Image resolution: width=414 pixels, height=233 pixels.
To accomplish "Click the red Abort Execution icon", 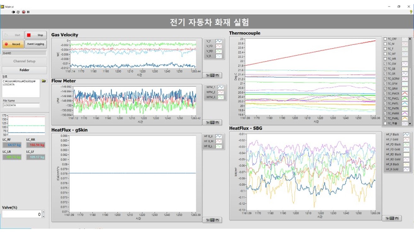I will [x=24, y=12].
